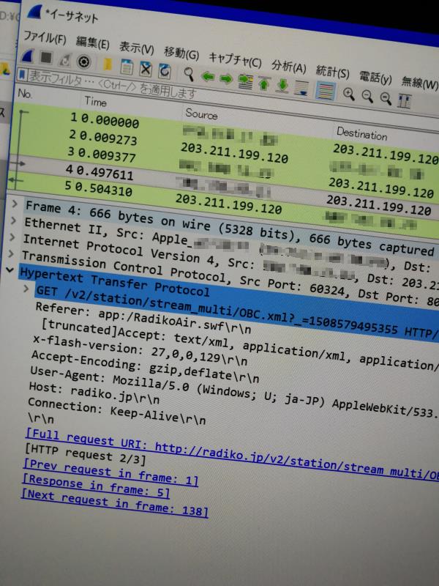Select the x-flash-version: 27,0,0,129 line

point(140,351)
